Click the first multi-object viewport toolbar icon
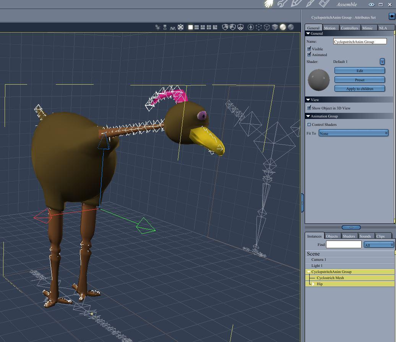The height and width of the screenshot is (342, 396). [157, 27]
